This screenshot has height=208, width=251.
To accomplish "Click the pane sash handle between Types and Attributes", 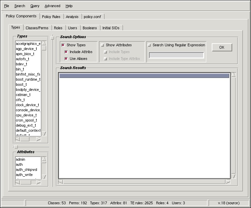I will 16,147.
